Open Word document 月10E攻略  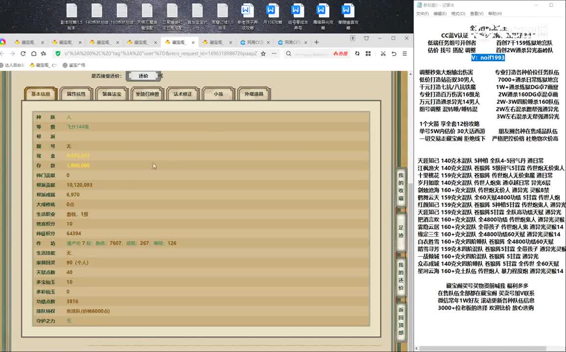(x=273, y=14)
